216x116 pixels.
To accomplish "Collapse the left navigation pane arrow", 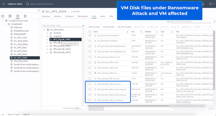I will tap(39, 10).
